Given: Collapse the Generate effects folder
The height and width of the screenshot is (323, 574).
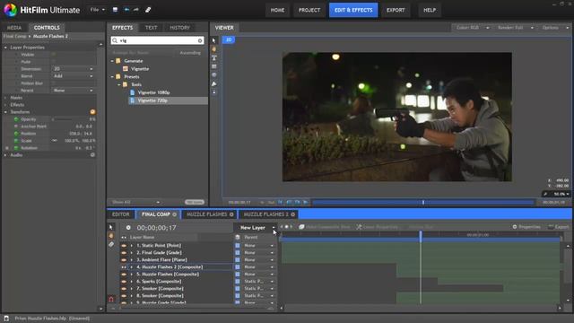Looking at the screenshot, I should pyautogui.click(x=112, y=61).
